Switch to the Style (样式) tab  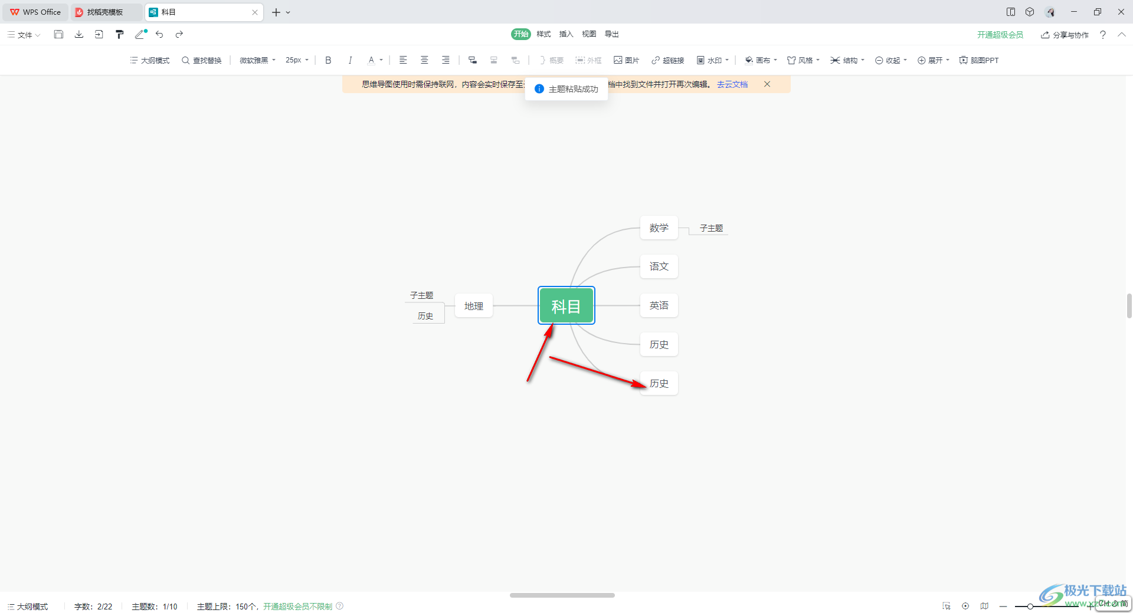tap(543, 34)
